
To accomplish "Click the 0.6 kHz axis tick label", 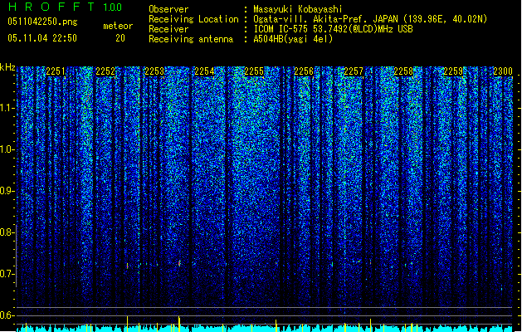I will tap(7, 315).
